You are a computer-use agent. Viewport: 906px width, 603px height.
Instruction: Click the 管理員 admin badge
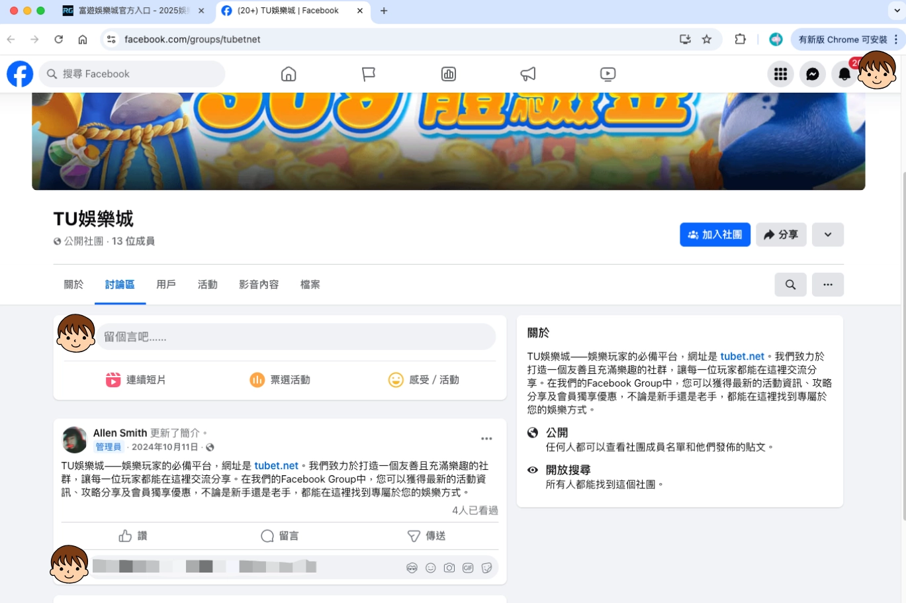click(x=109, y=447)
